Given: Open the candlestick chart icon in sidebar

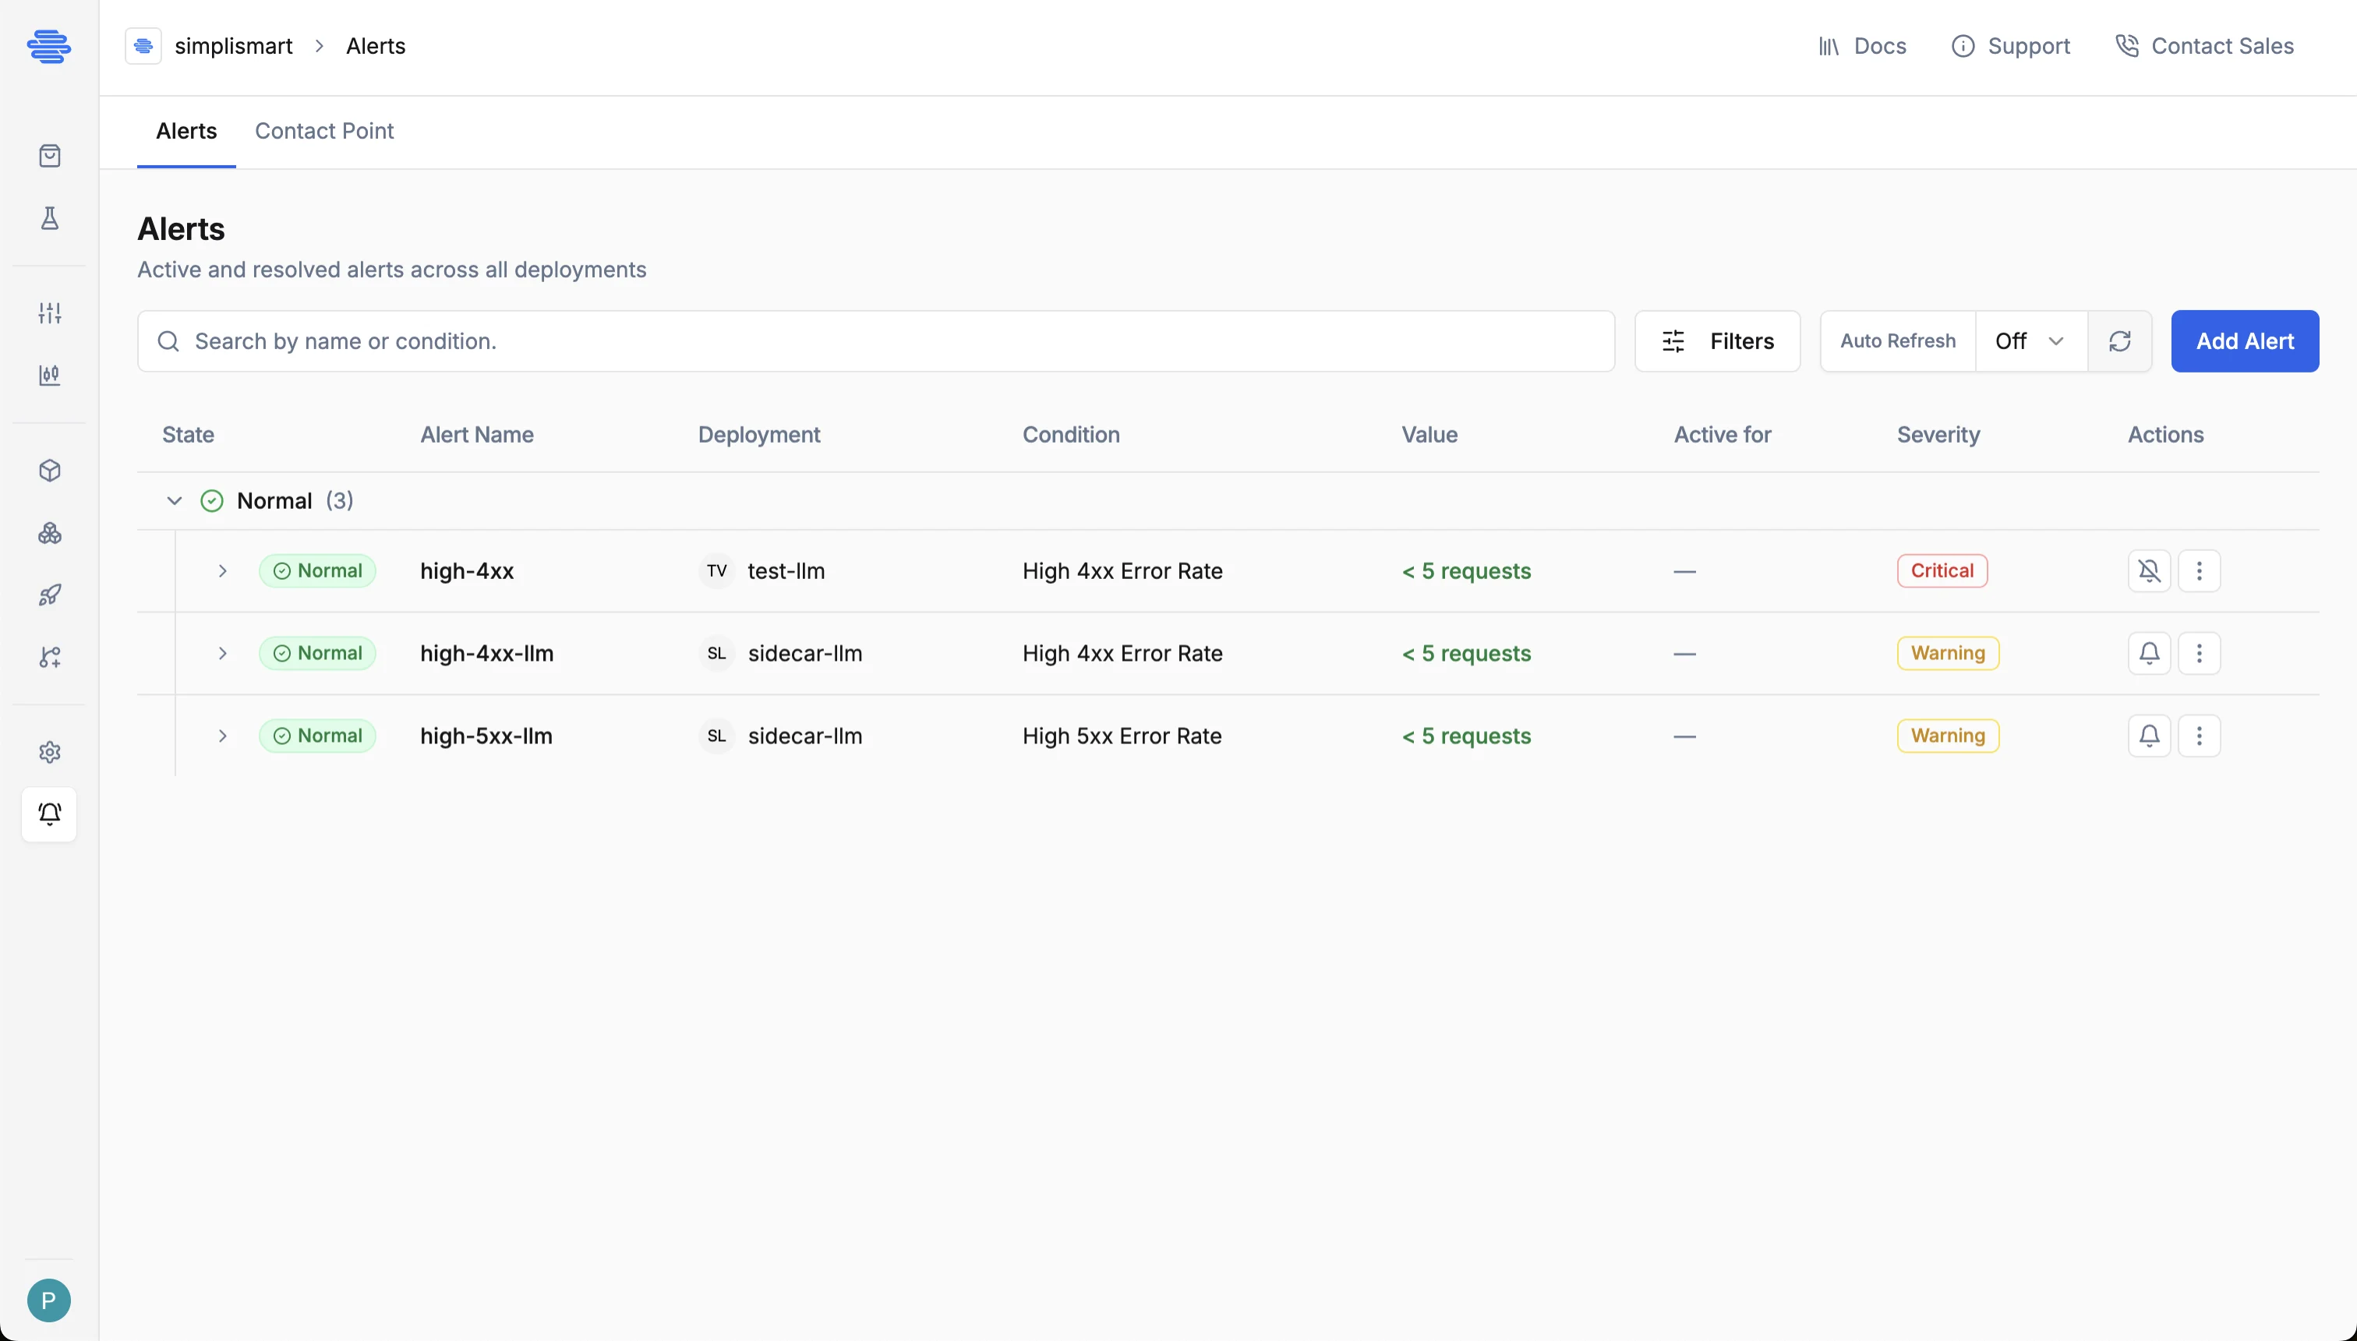Looking at the screenshot, I should pyautogui.click(x=50, y=375).
